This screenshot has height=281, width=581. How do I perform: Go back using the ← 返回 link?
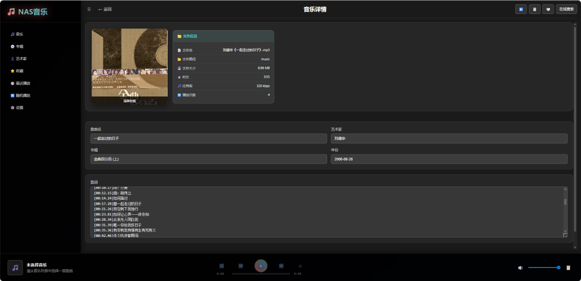click(105, 9)
